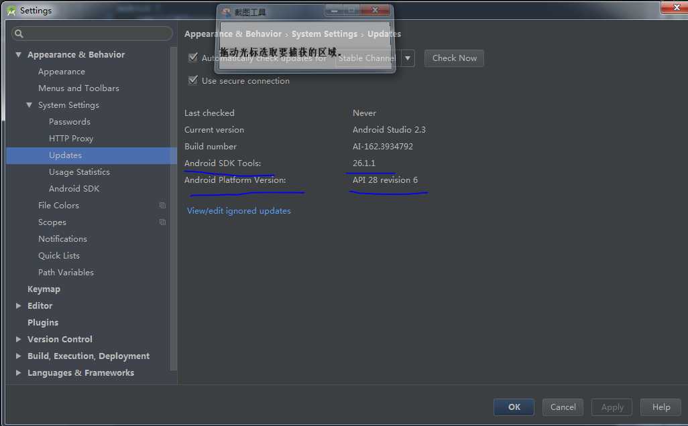
Task: Select Plugins in settings tree
Action: pyautogui.click(x=42, y=323)
